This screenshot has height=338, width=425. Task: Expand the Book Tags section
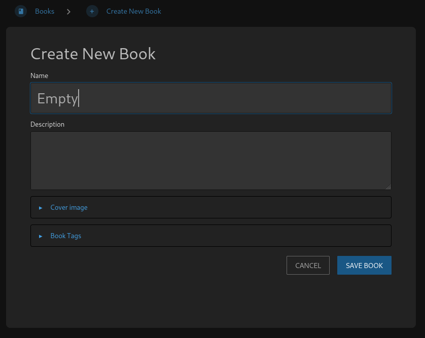pos(211,236)
